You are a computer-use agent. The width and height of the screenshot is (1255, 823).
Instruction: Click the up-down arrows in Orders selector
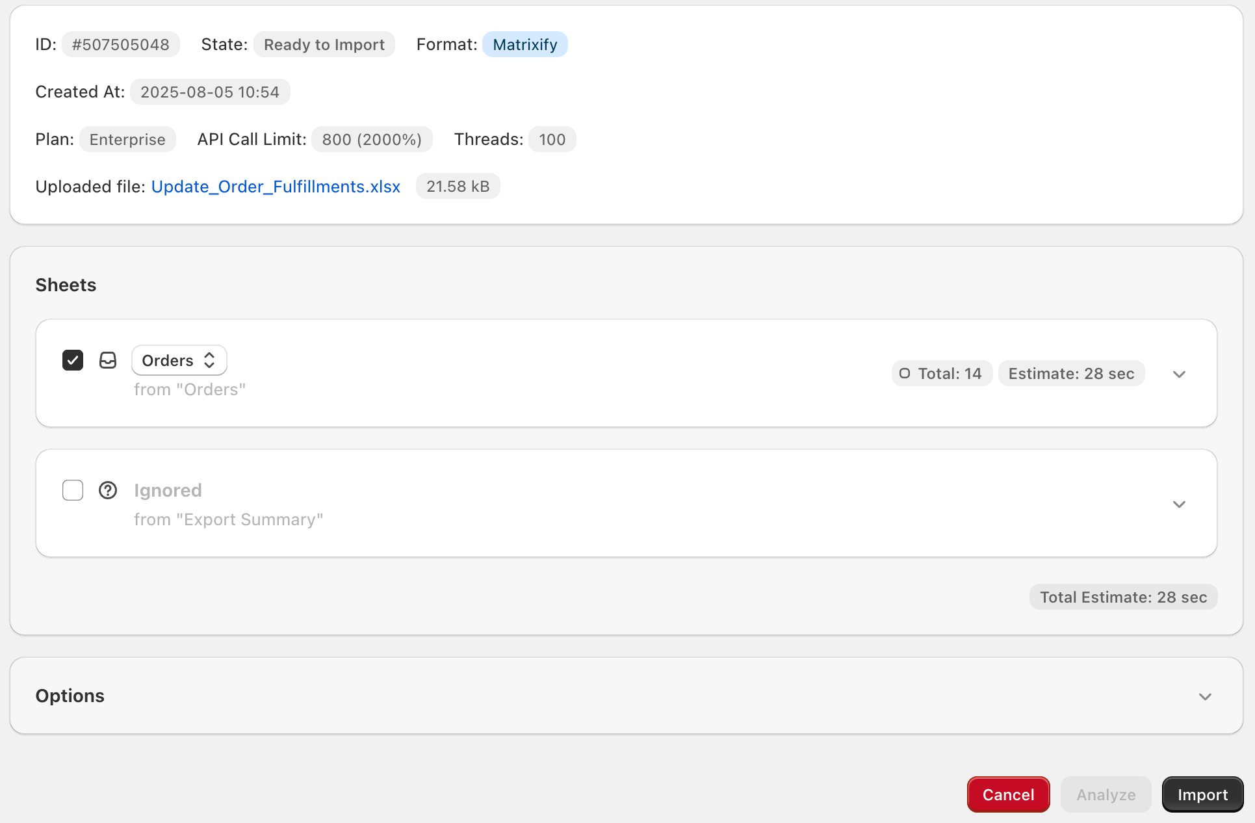(x=209, y=360)
